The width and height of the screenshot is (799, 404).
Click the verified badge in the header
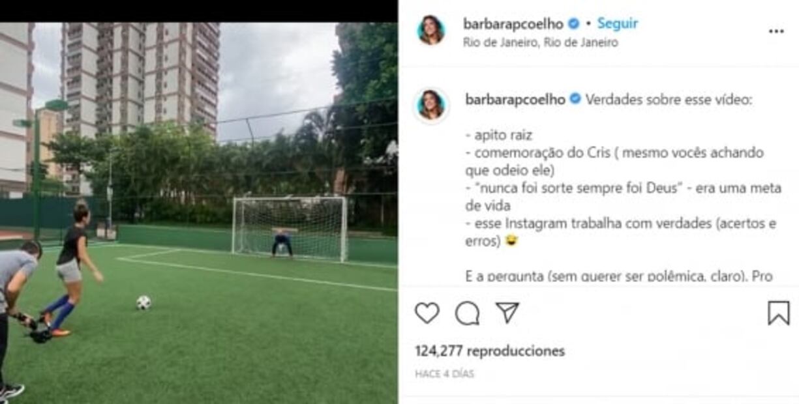point(573,24)
